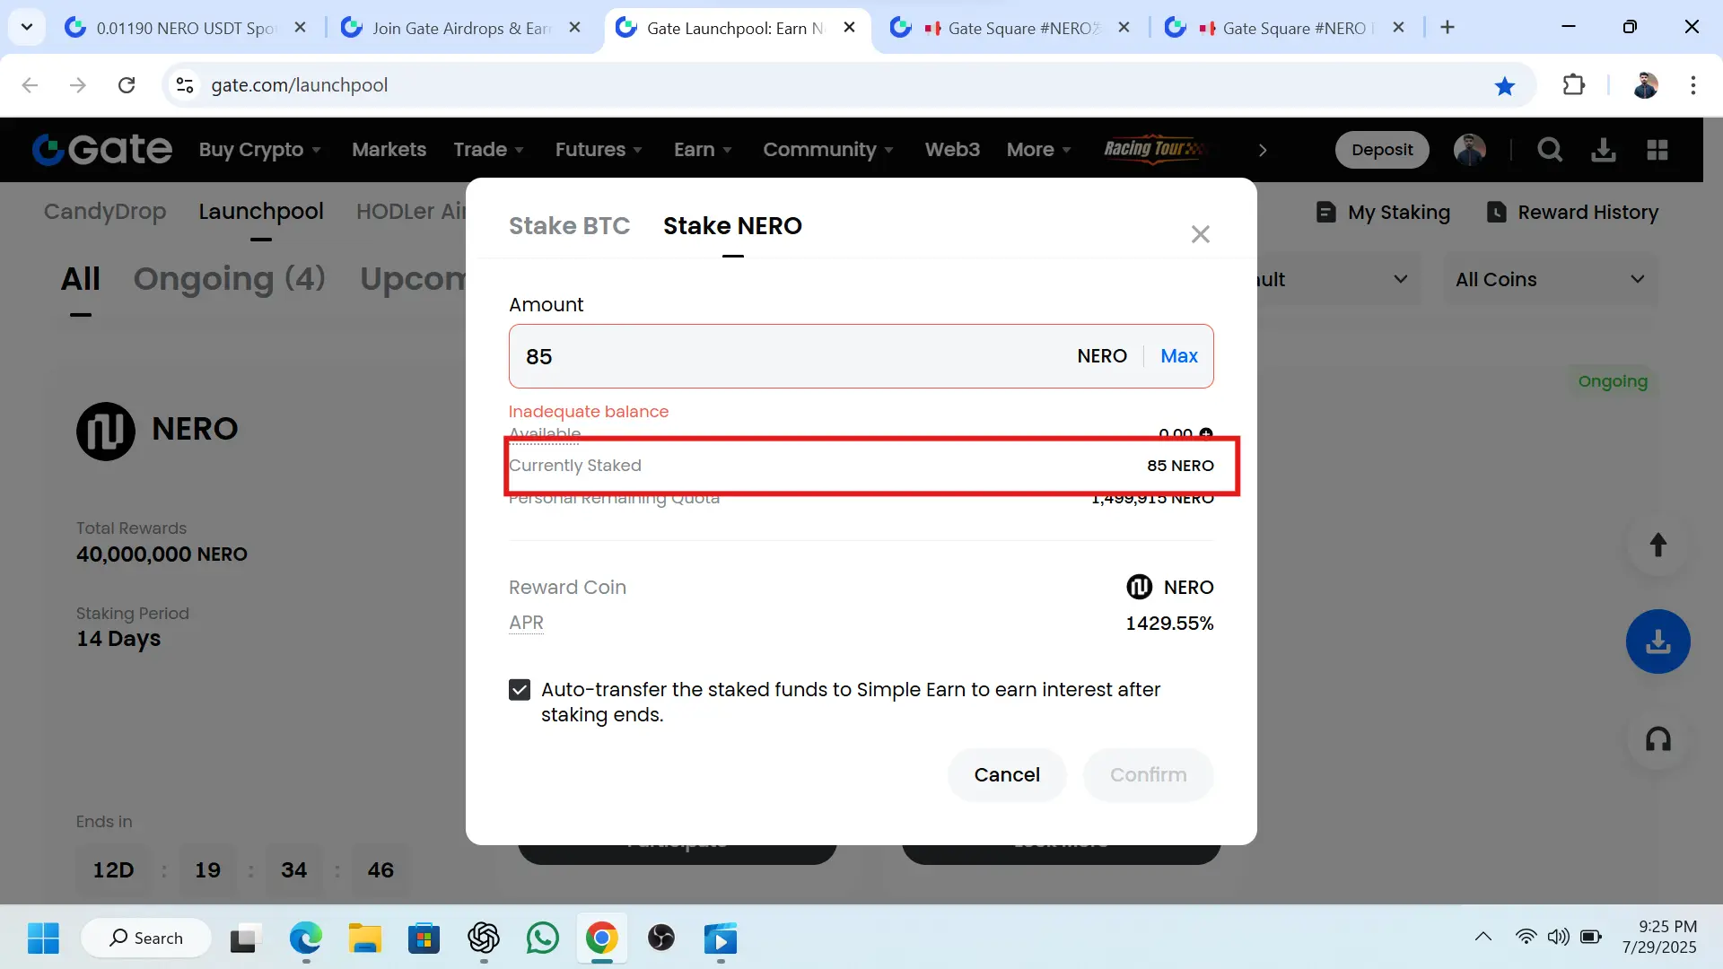Click the APR label with dotted underline
Image resolution: width=1723 pixels, height=969 pixels.
click(x=526, y=623)
